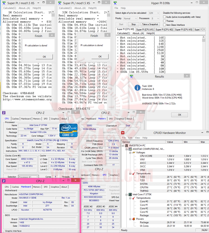
Task: Click the Hyper PI title bar icon
Action: [115, 3]
